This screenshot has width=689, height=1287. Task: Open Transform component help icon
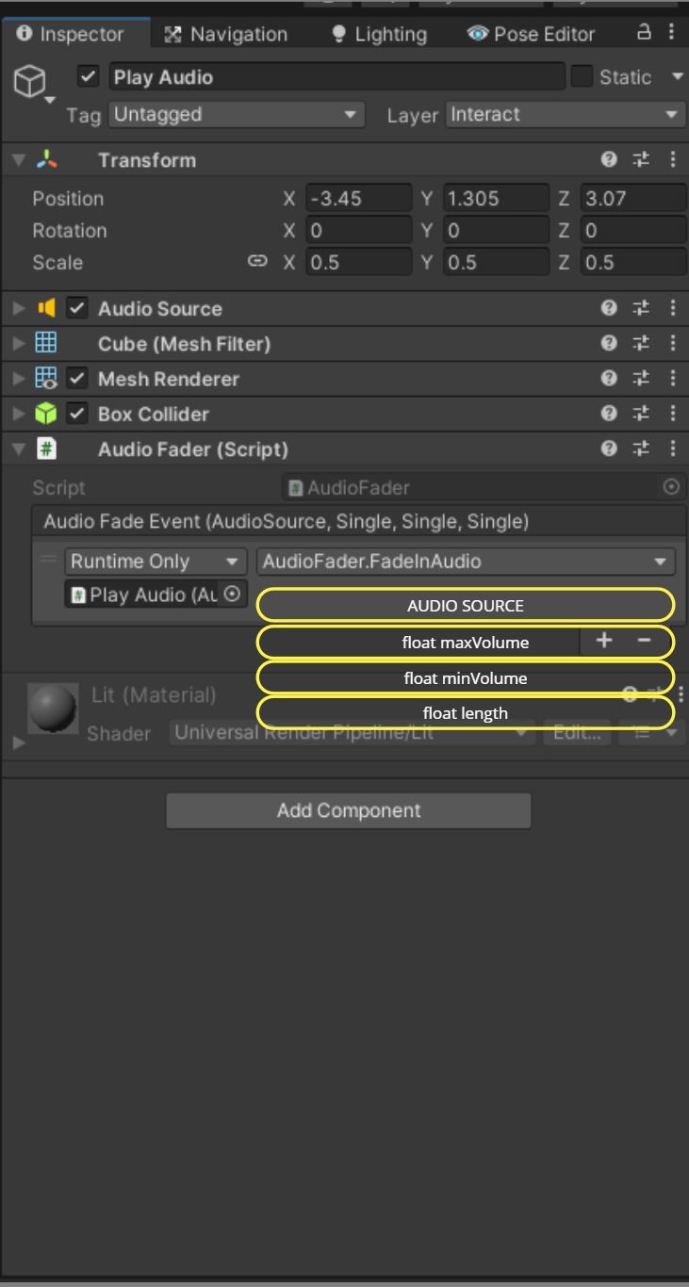tap(609, 160)
